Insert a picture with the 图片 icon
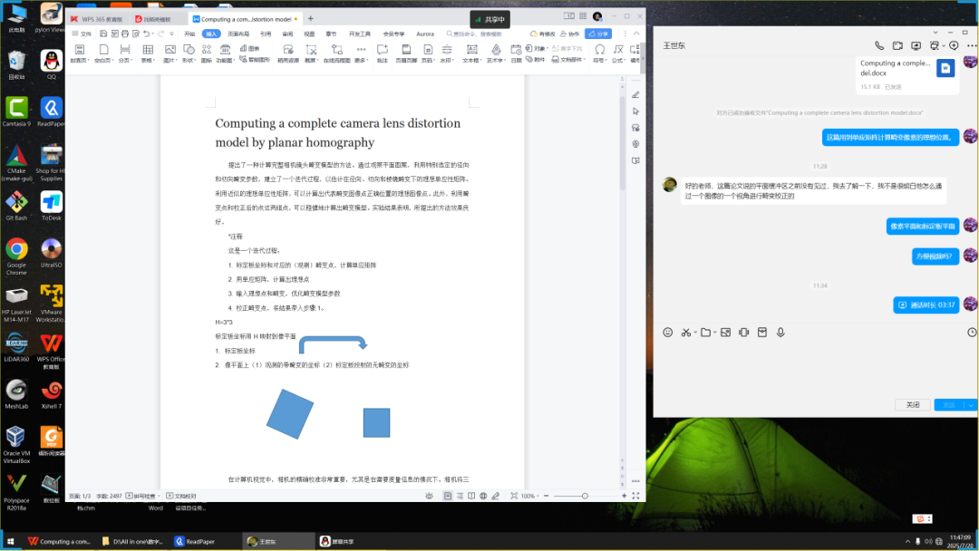The width and height of the screenshot is (979, 551). (x=170, y=53)
